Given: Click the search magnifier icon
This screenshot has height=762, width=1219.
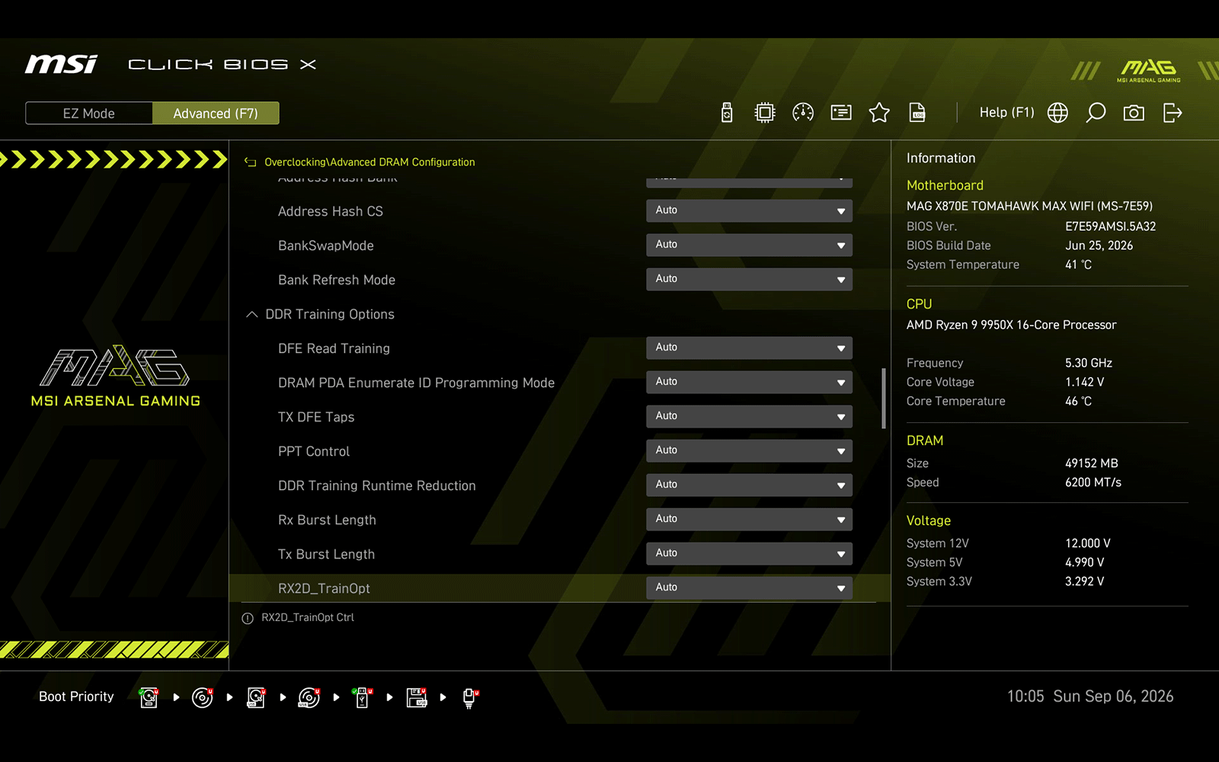Looking at the screenshot, I should pos(1096,113).
